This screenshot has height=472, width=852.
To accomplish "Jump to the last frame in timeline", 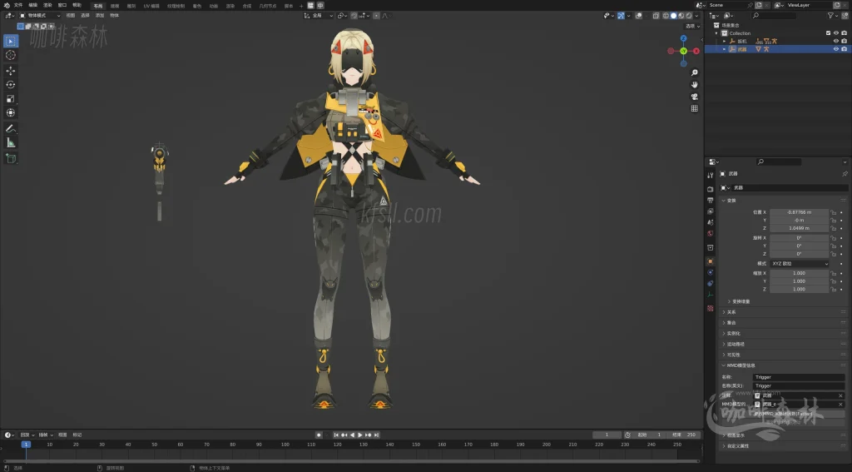I will pyautogui.click(x=377, y=435).
